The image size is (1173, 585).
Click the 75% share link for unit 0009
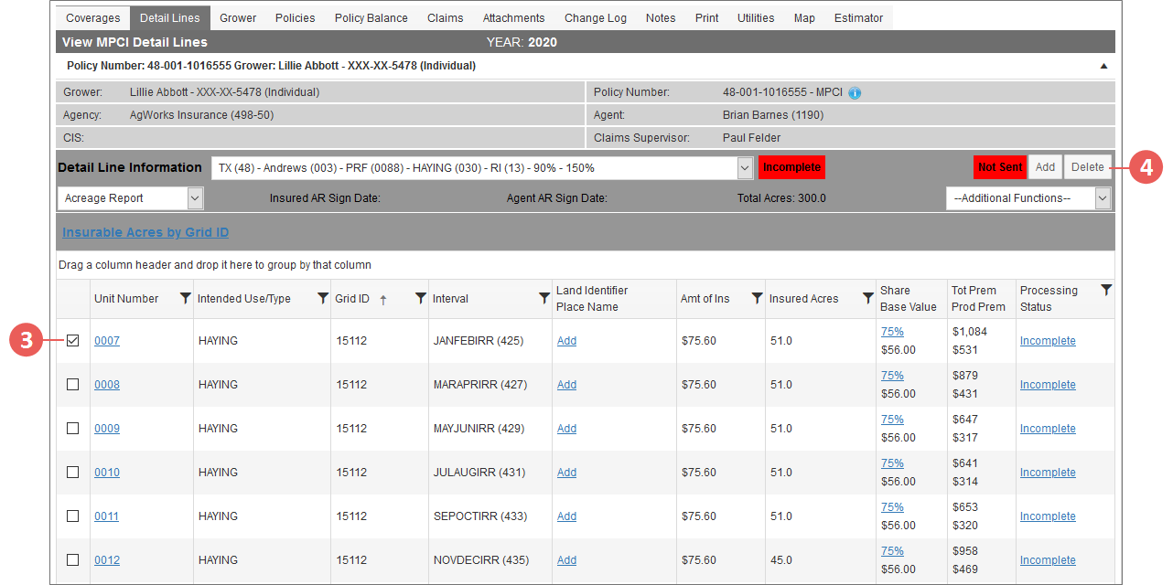pyautogui.click(x=892, y=420)
